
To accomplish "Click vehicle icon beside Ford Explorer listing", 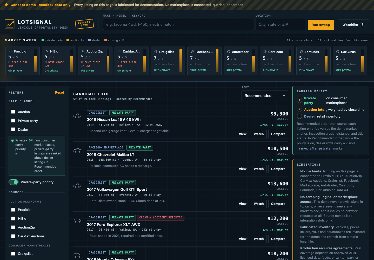I will tap(77, 220).
